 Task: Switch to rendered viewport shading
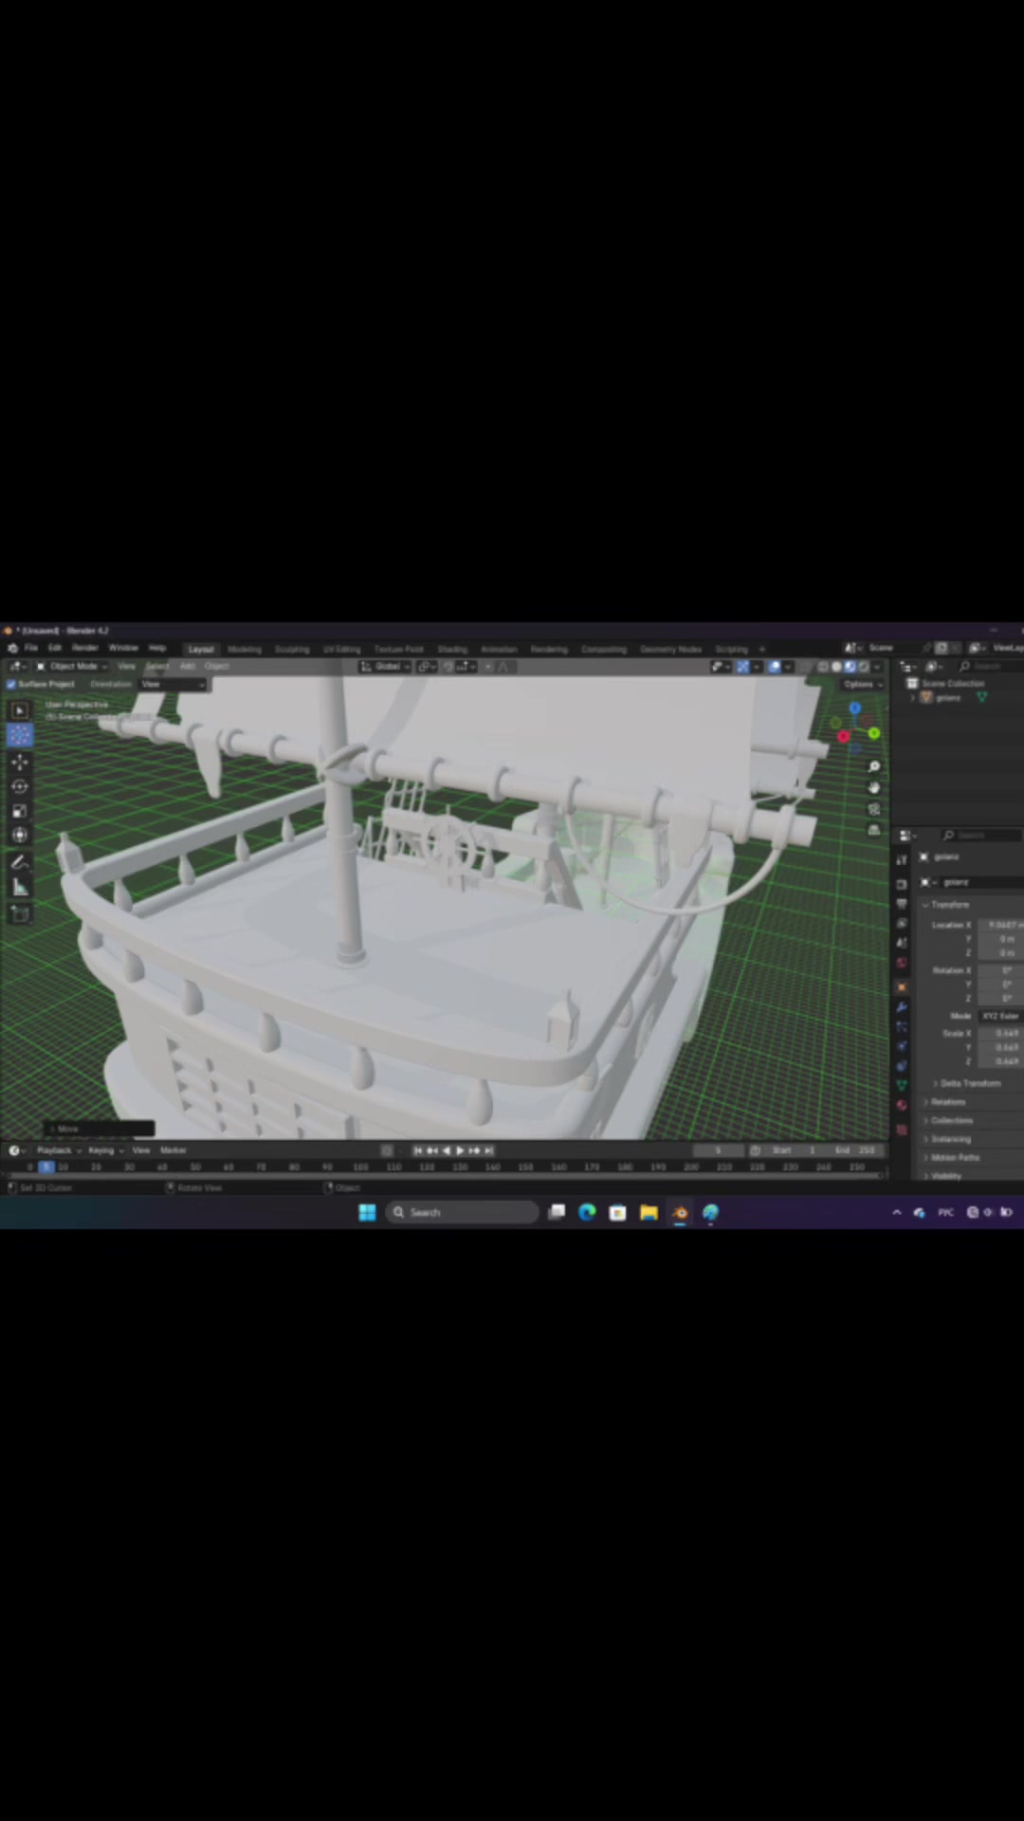863,667
